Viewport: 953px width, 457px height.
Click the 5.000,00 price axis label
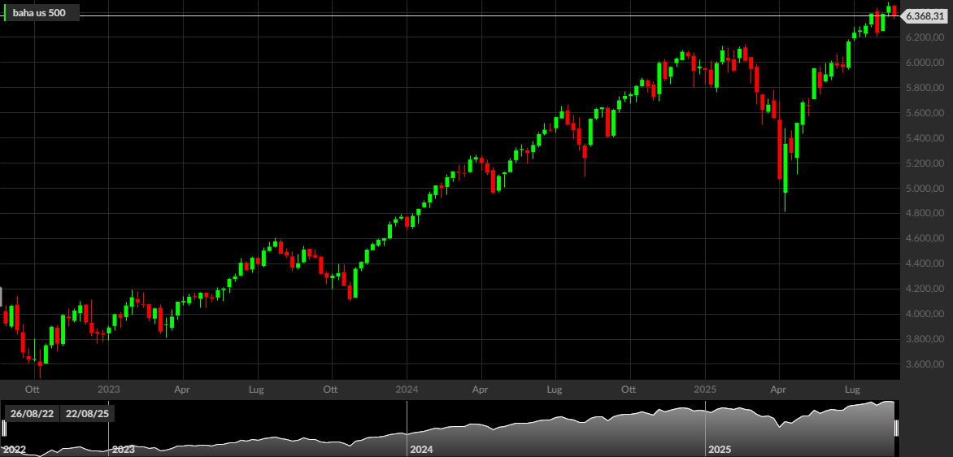[x=925, y=189]
